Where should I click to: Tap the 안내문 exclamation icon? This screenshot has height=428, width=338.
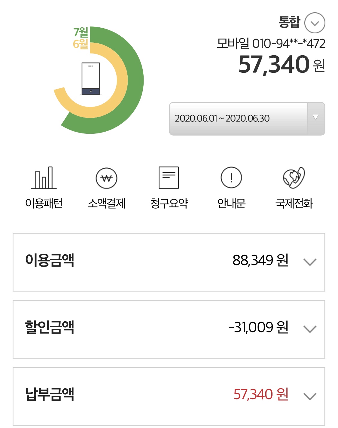coord(231,178)
